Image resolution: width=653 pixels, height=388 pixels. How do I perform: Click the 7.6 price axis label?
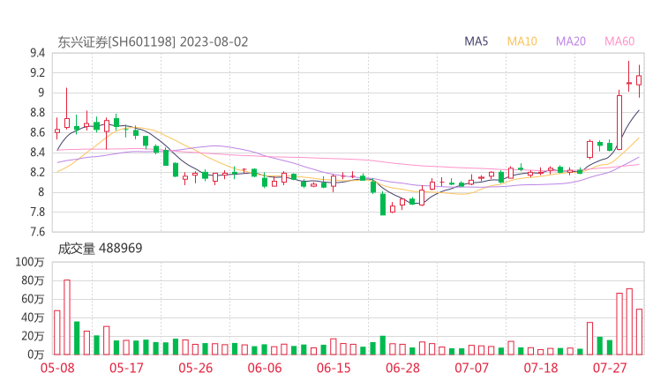pyautogui.click(x=37, y=231)
